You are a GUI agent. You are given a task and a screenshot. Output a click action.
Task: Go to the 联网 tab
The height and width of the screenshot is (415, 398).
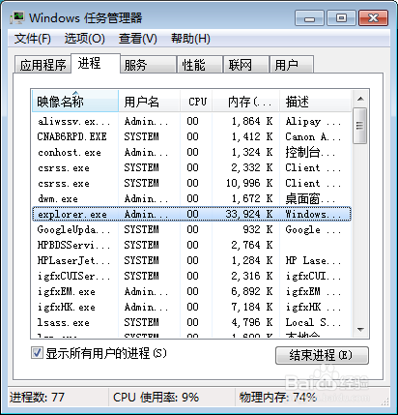(x=246, y=65)
